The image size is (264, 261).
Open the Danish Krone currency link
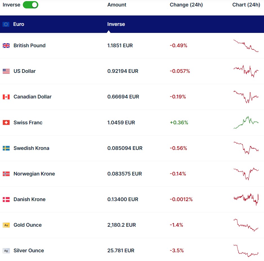(29, 199)
